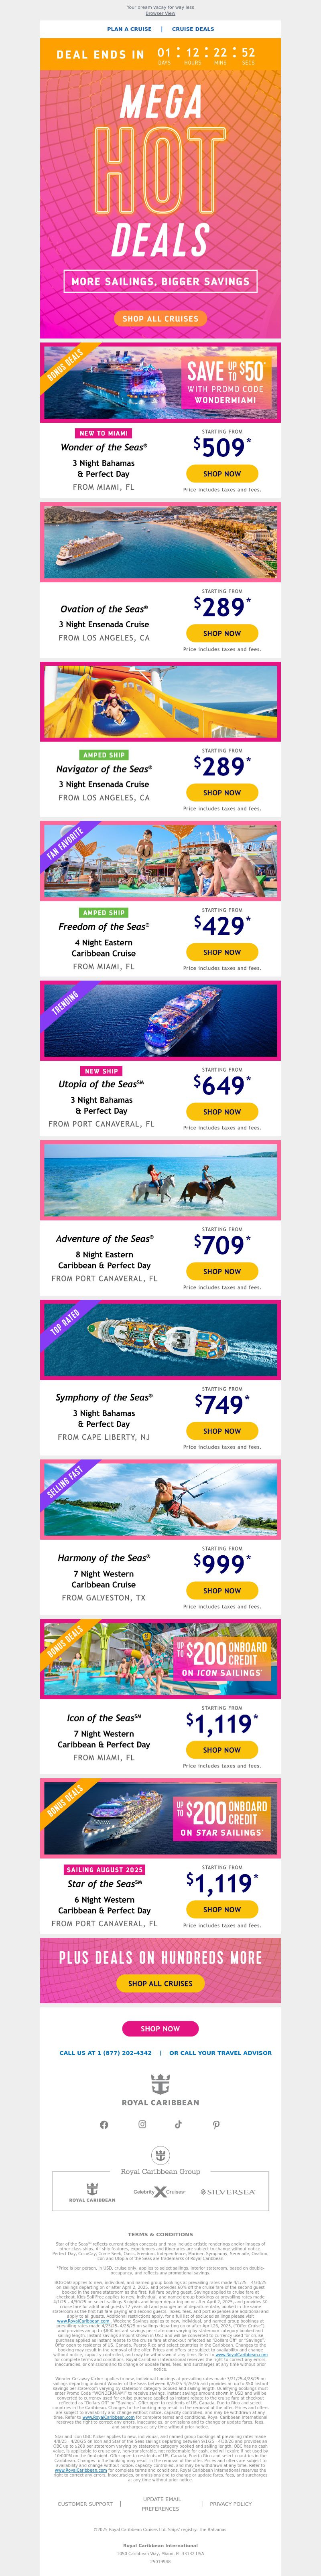Open the Plan a Cruise tab

(129, 29)
